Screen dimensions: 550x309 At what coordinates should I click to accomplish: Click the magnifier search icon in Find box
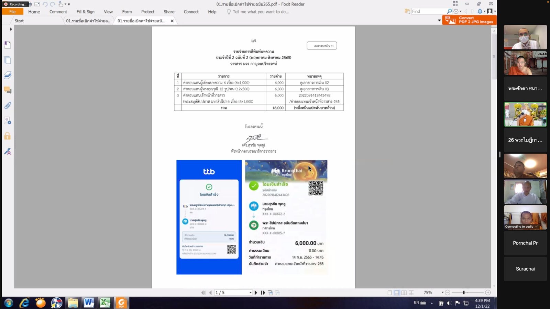(449, 11)
